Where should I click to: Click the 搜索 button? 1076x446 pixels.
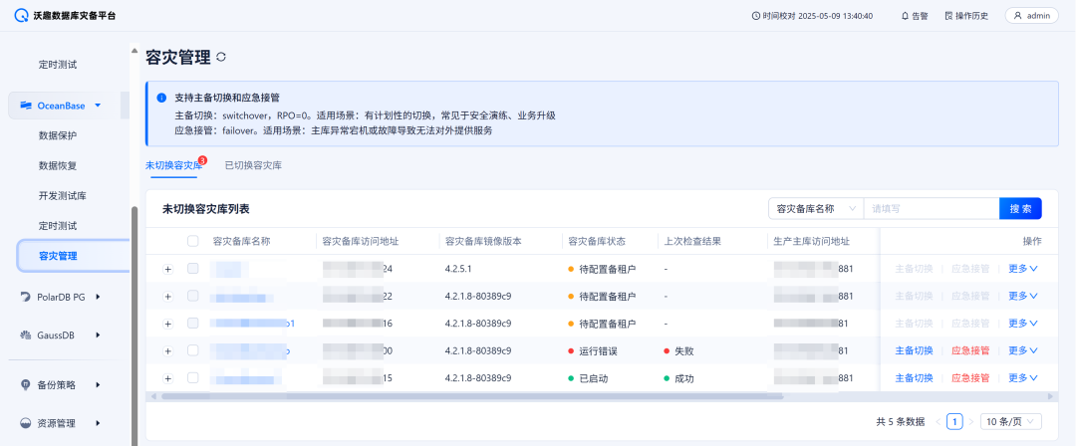tap(1020, 209)
